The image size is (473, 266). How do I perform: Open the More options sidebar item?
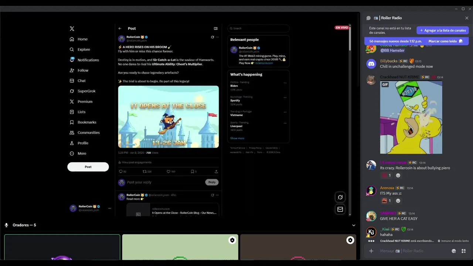pyautogui.click(x=78, y=153)
